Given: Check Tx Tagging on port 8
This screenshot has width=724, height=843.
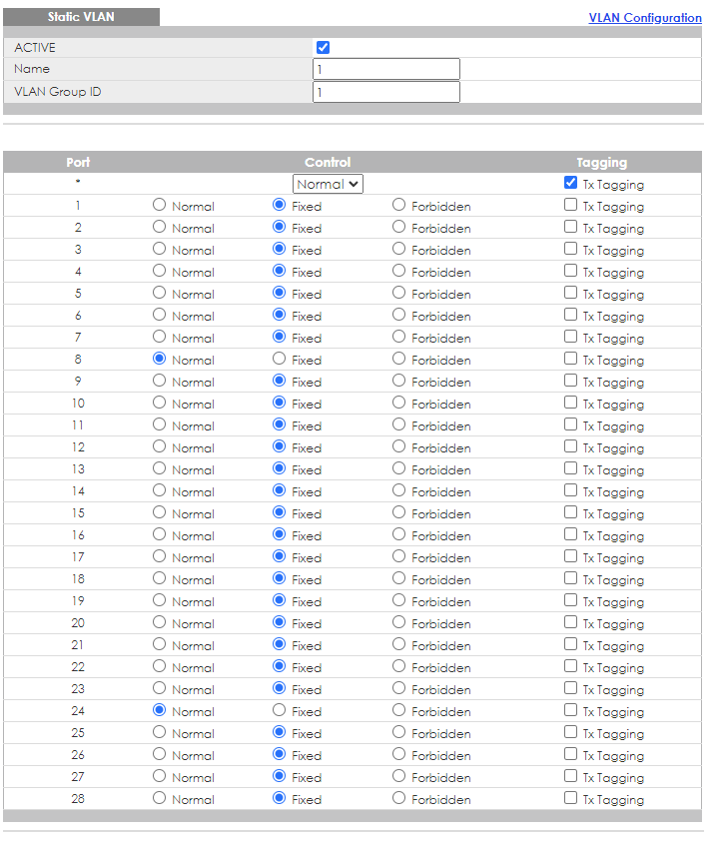Looking at the screenshot, I should coord(571,359).
